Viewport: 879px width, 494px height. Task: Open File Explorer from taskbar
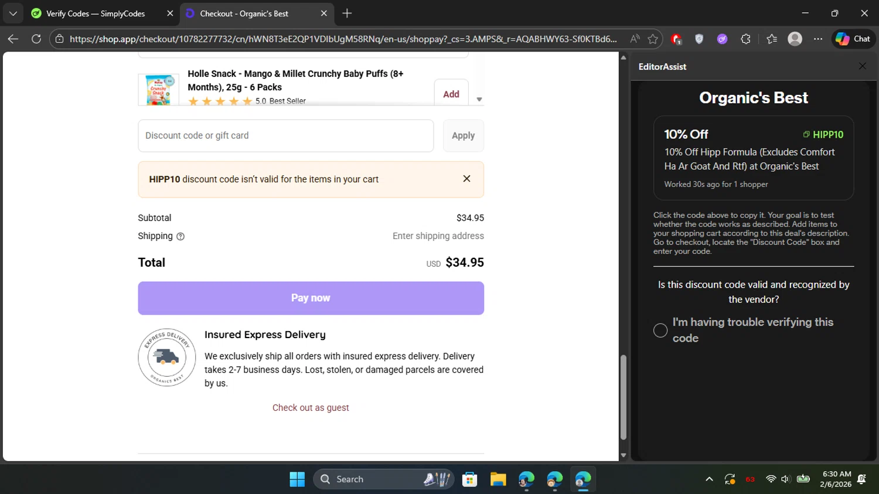click(498, 479)
